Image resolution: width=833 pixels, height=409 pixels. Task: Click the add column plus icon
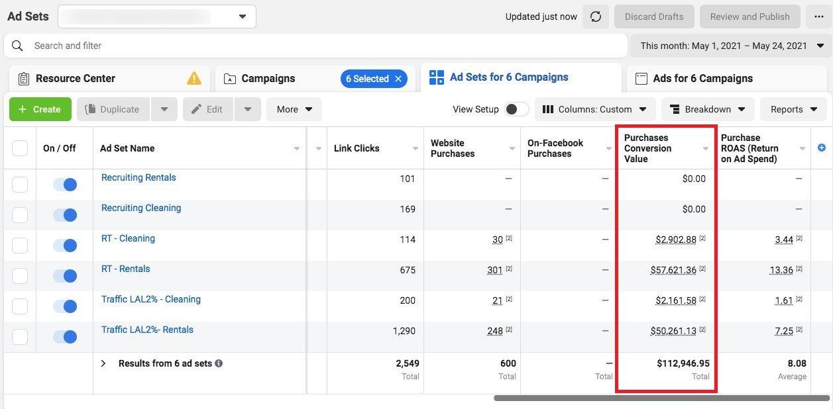coord(822,148)
